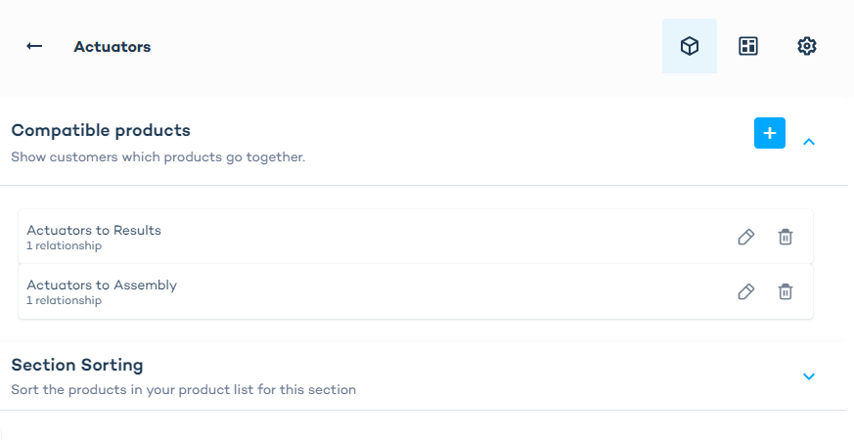Edit the Actuators to Assembly relationship
Viewport: 854px width, 440px height.
tap(746, 291)
